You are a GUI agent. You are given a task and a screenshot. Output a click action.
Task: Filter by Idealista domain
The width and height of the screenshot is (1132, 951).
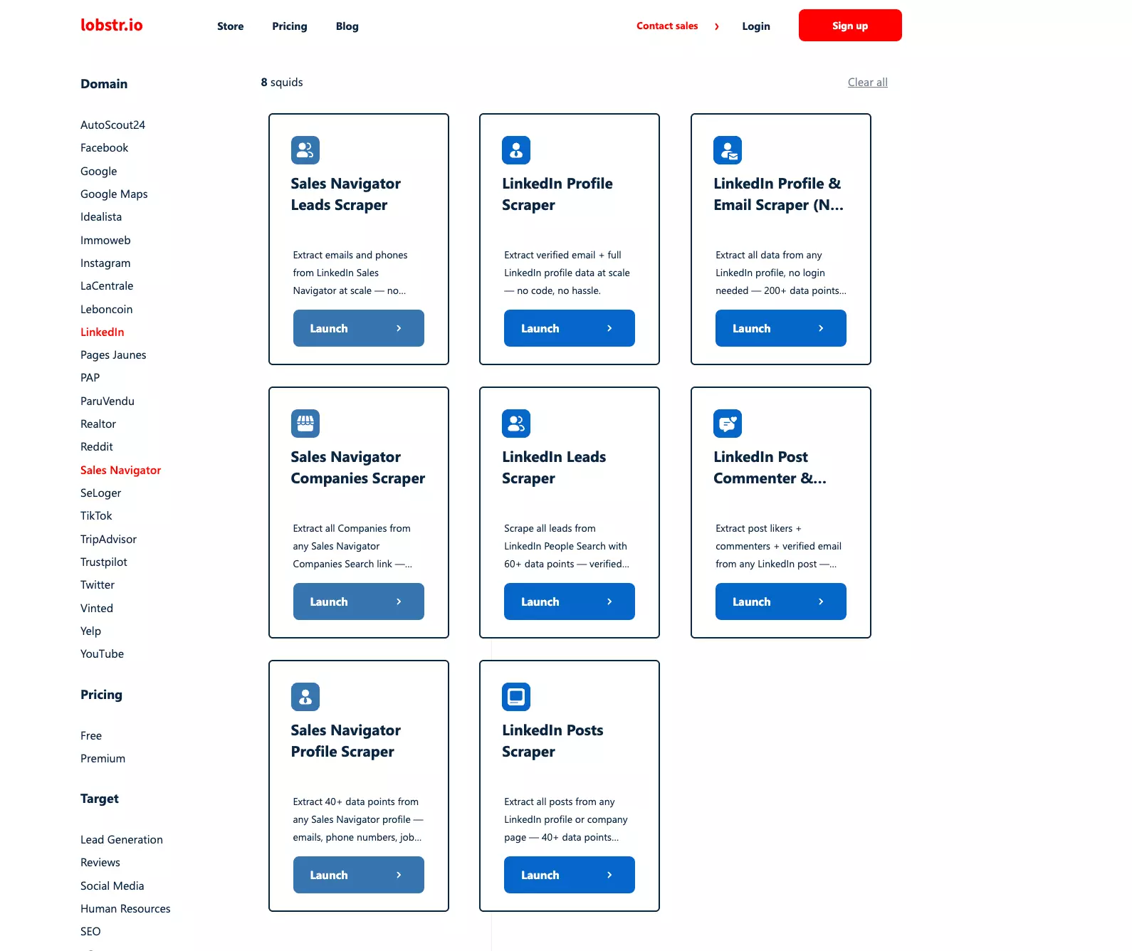click(x=101, y=217)
